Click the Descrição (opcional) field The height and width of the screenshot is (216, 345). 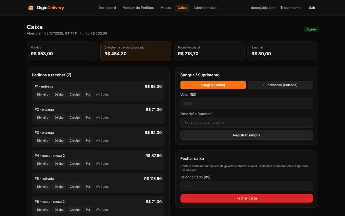247,123
